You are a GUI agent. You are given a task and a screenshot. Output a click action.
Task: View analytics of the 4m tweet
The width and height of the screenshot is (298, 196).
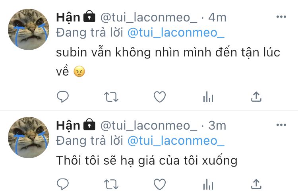208,97
